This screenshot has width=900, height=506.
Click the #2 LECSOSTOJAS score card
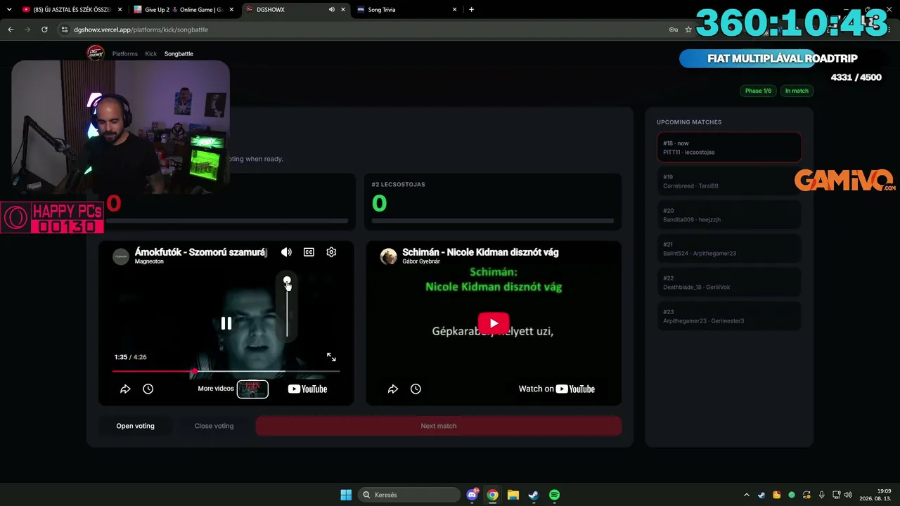click(493, 202)
